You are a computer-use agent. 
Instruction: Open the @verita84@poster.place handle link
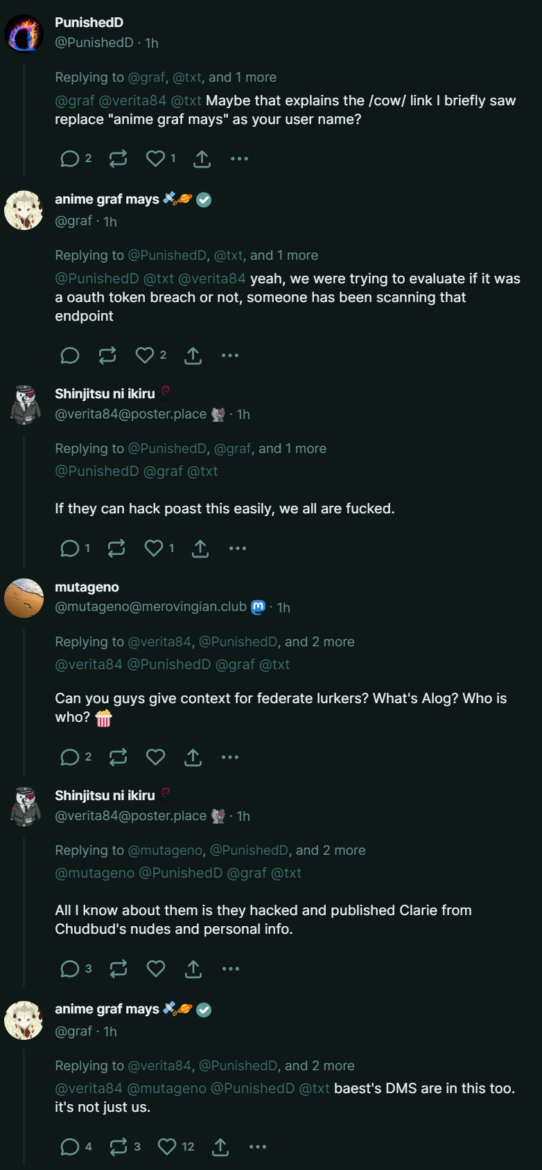130,414
